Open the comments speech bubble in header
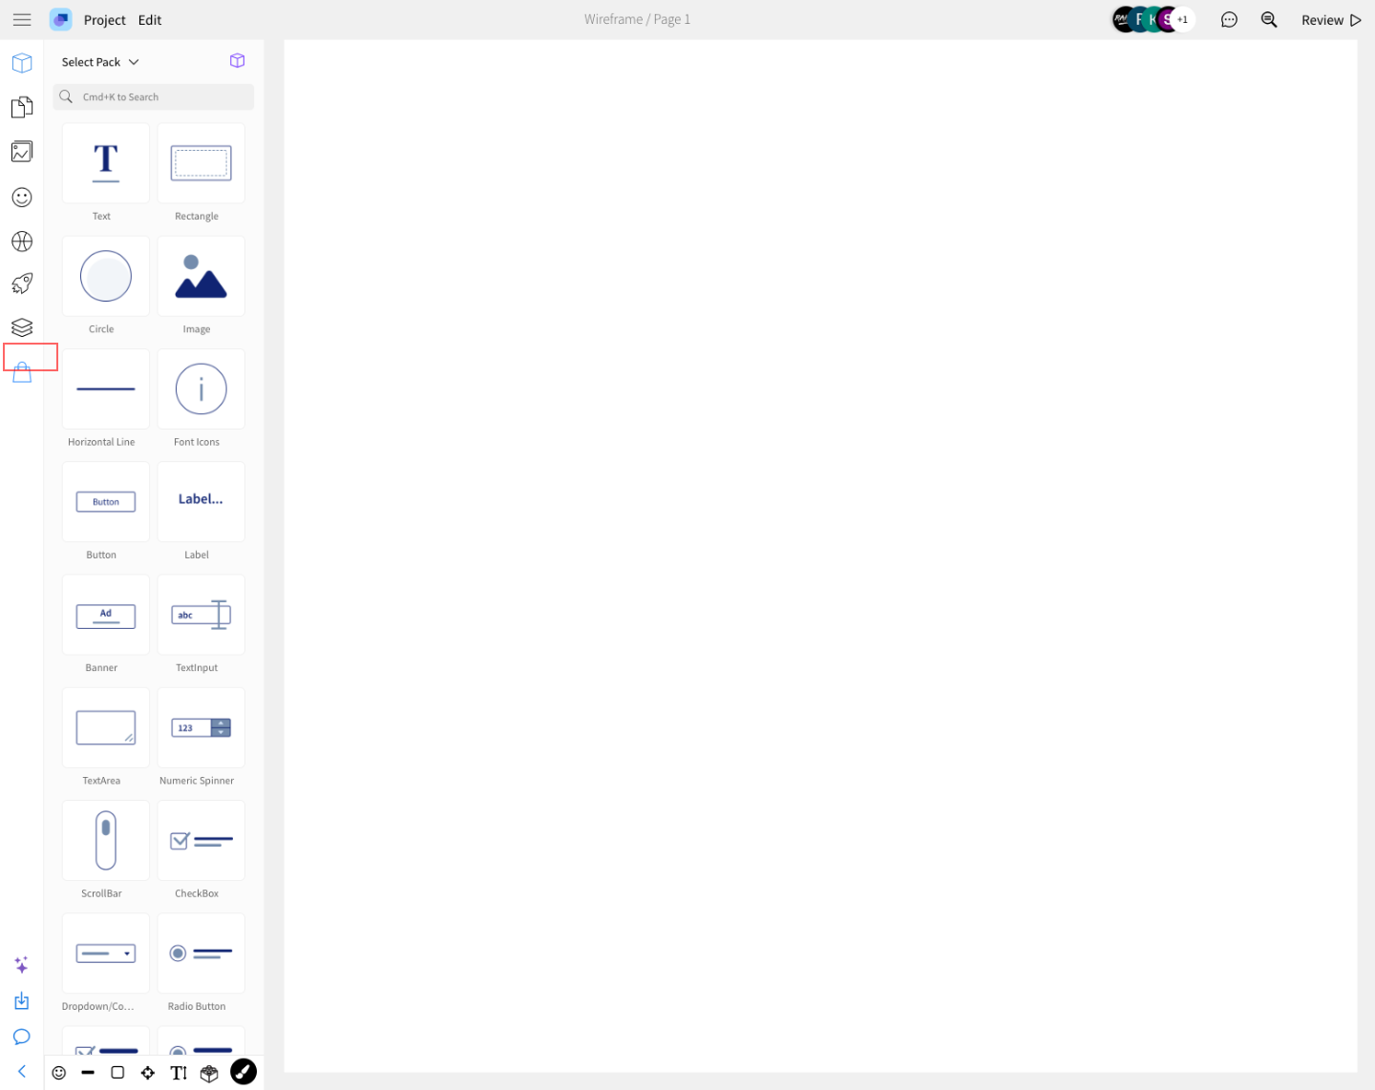 coord(1229,20)
